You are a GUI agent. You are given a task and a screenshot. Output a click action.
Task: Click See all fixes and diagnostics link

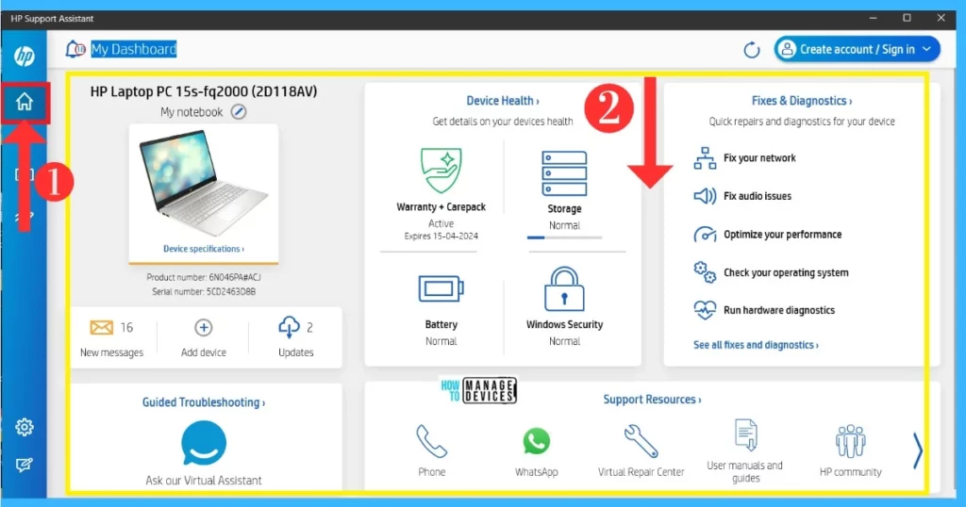point(756,345)
